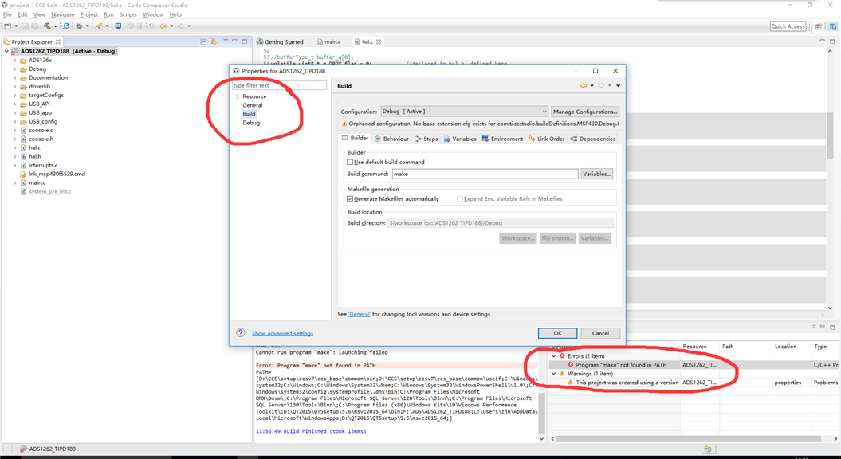The width and height of the screenshot is (841, 459).
Task: Click Collapse All in Project Explorer
Action: pyautogui.click(x=203, y=41)
